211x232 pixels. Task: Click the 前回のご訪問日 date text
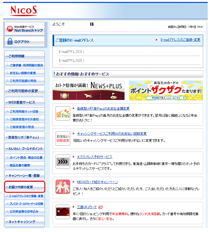[185, 27]
